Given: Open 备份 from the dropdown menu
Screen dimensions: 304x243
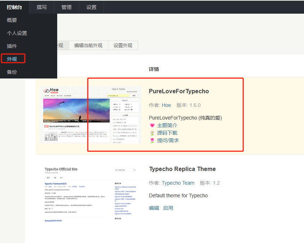Looking at the screenshot, I should point(12,72).
